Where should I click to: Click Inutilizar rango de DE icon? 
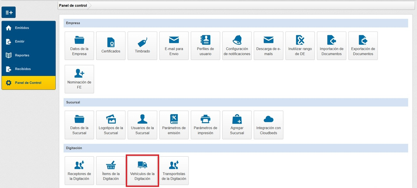click(300, 40)
